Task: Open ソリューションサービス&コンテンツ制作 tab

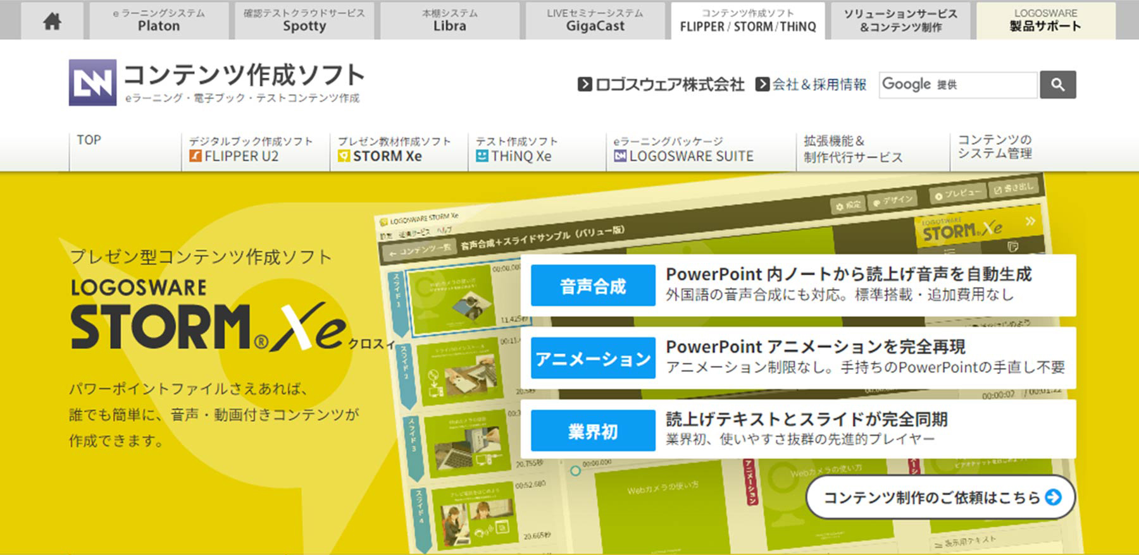Action: (x=900, y=21)
